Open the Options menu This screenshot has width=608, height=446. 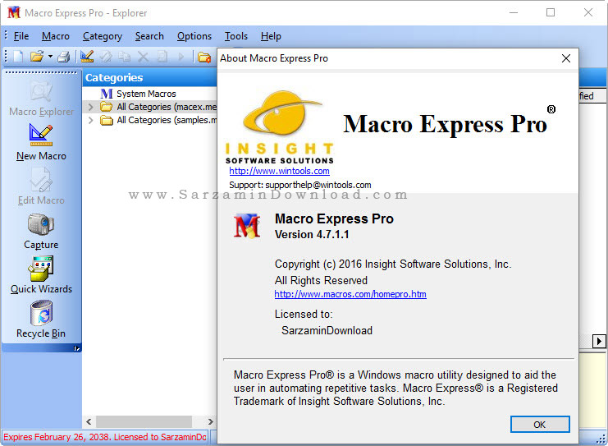194,36
